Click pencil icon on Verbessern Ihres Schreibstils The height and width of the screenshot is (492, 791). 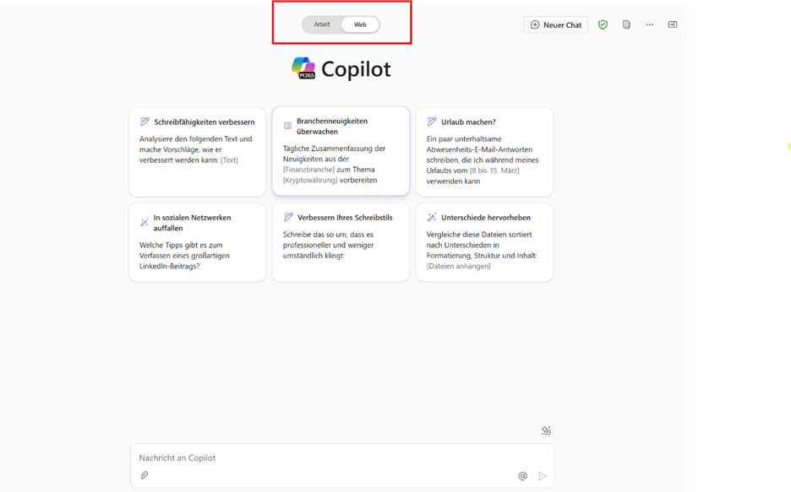[288, 217]
